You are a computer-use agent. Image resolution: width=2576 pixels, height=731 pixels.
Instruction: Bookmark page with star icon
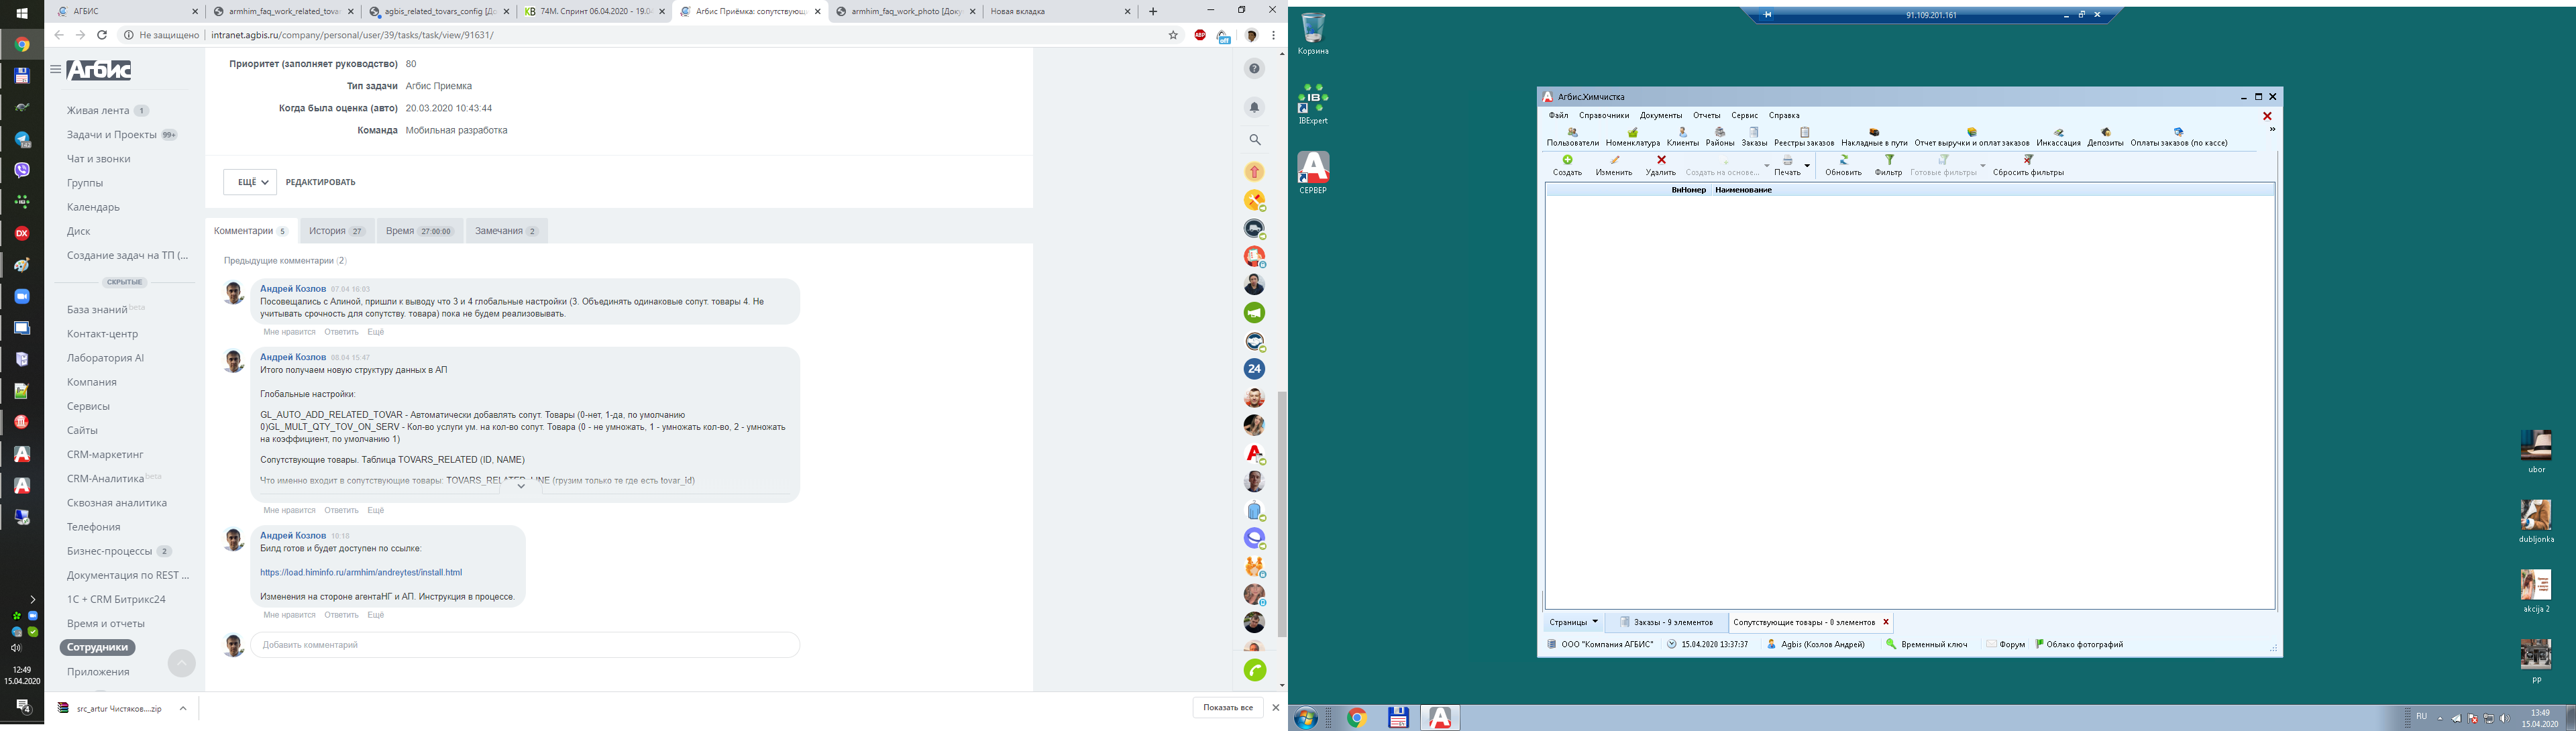click(1173, 35)
